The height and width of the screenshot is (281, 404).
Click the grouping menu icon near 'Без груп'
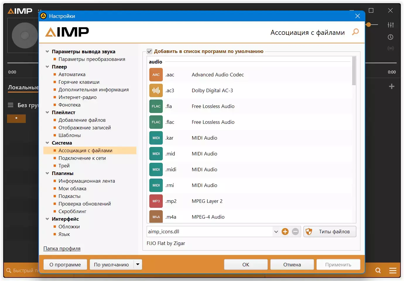(11, 105)
